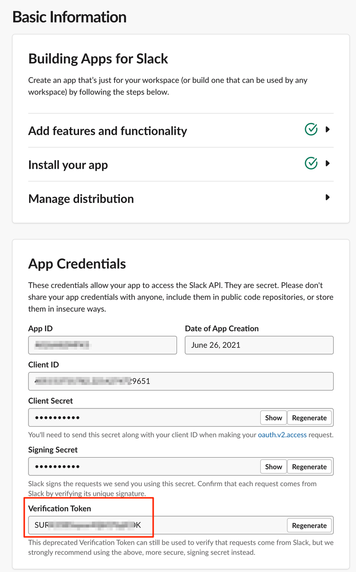356x572 pixels.
Task: Show the Signing Secret
Action: point(274,467)
